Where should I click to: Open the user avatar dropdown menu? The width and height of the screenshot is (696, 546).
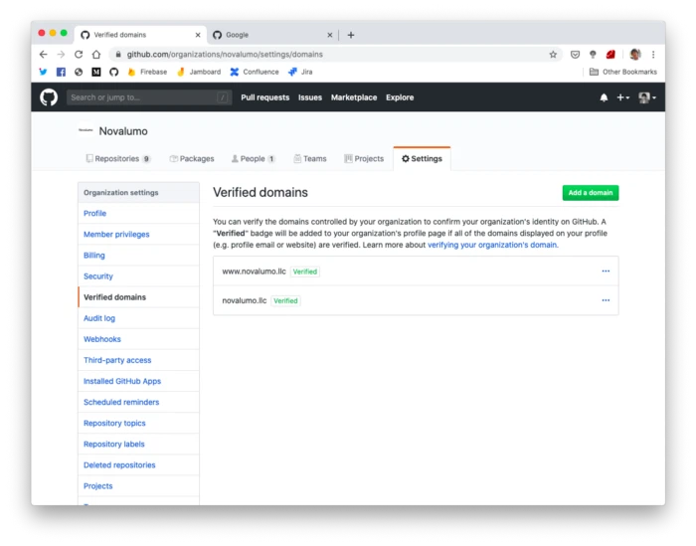tap(646, 97)
